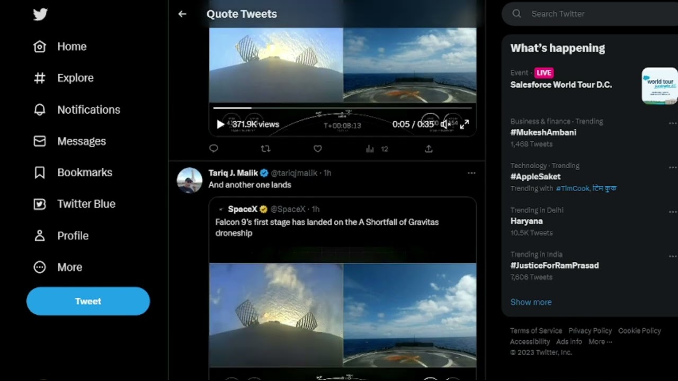Like the top quote tweet
The width and height of the screenshot is (678, 381).
pyautogui.click(x=317, y=149)
